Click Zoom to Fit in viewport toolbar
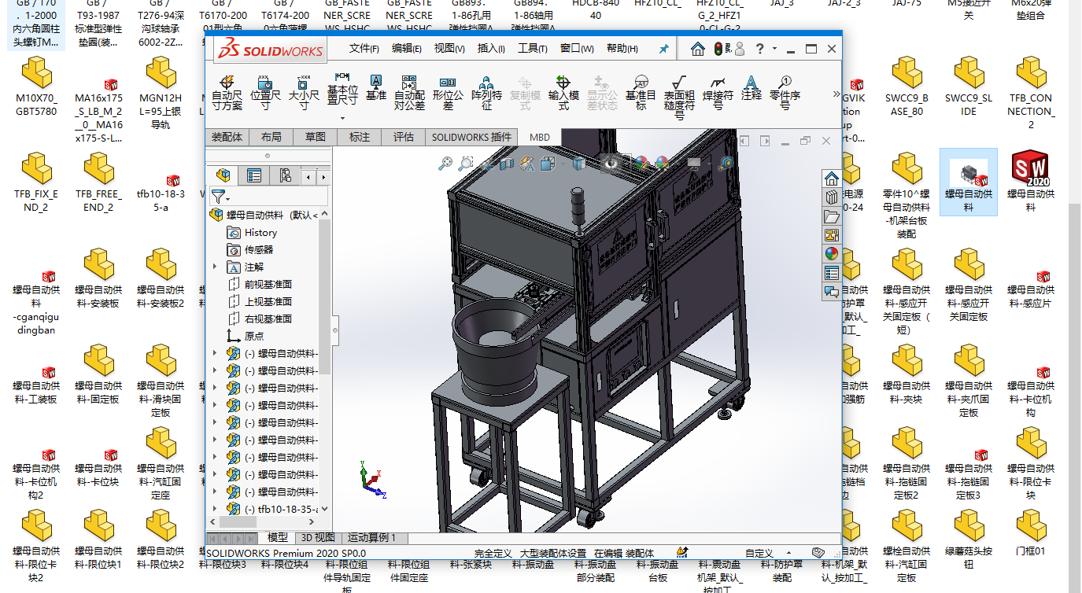 point(446,164)
